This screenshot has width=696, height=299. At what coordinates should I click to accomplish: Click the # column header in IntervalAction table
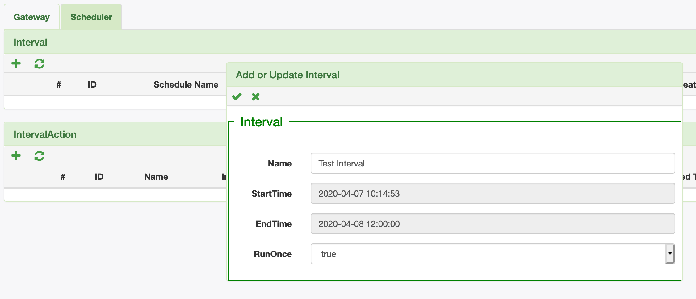[x=63, y=176]
